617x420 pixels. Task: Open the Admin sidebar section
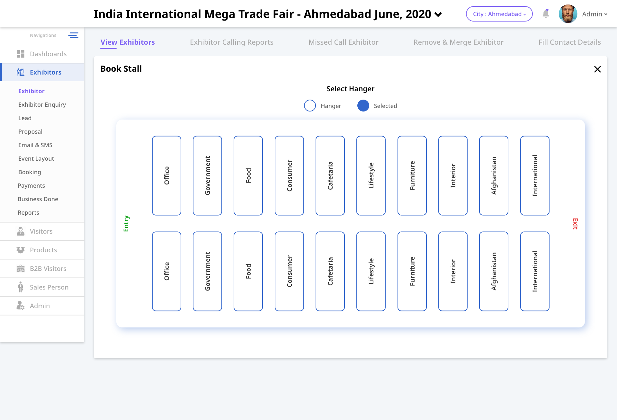point(40,306)
